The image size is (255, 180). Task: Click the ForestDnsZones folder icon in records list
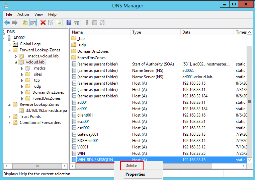pyautogui.click(x=74, y=58)
